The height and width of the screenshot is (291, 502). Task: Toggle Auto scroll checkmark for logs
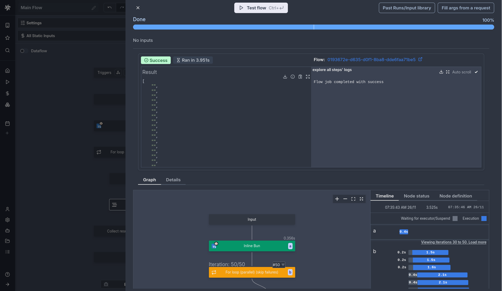(x=476, y=72)
